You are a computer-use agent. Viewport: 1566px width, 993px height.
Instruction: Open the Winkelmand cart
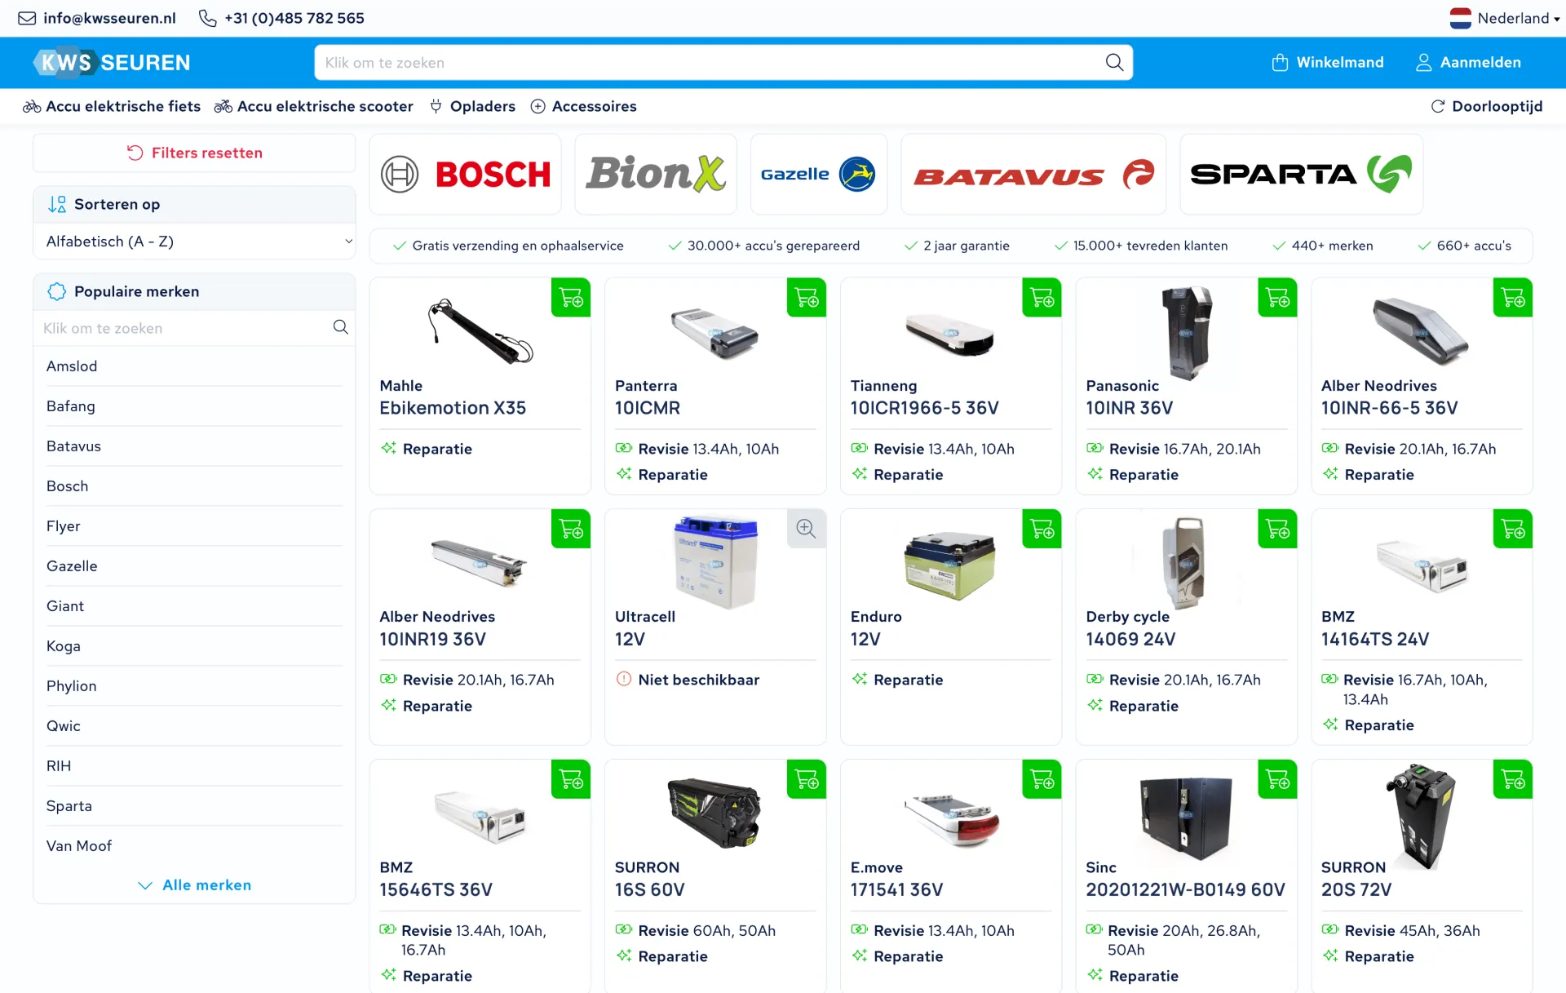1328,62
